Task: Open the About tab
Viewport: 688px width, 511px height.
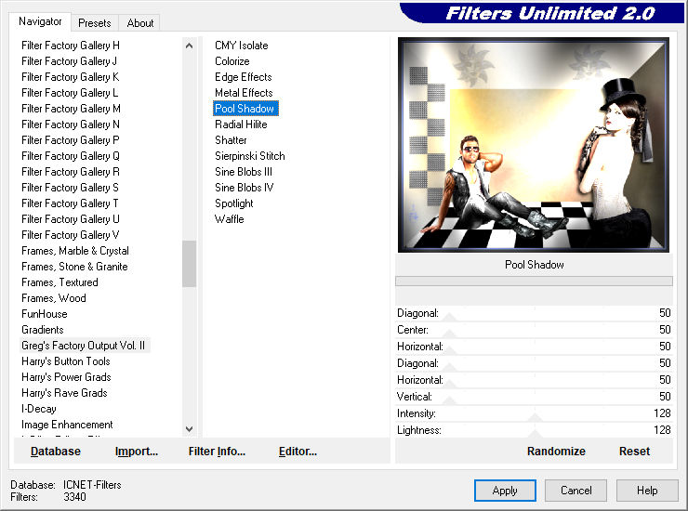Action: pyautogui.click(x=140, y=23)
